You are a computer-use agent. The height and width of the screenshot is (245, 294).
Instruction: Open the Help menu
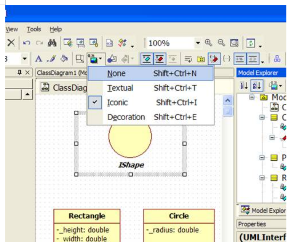point(56,29)
